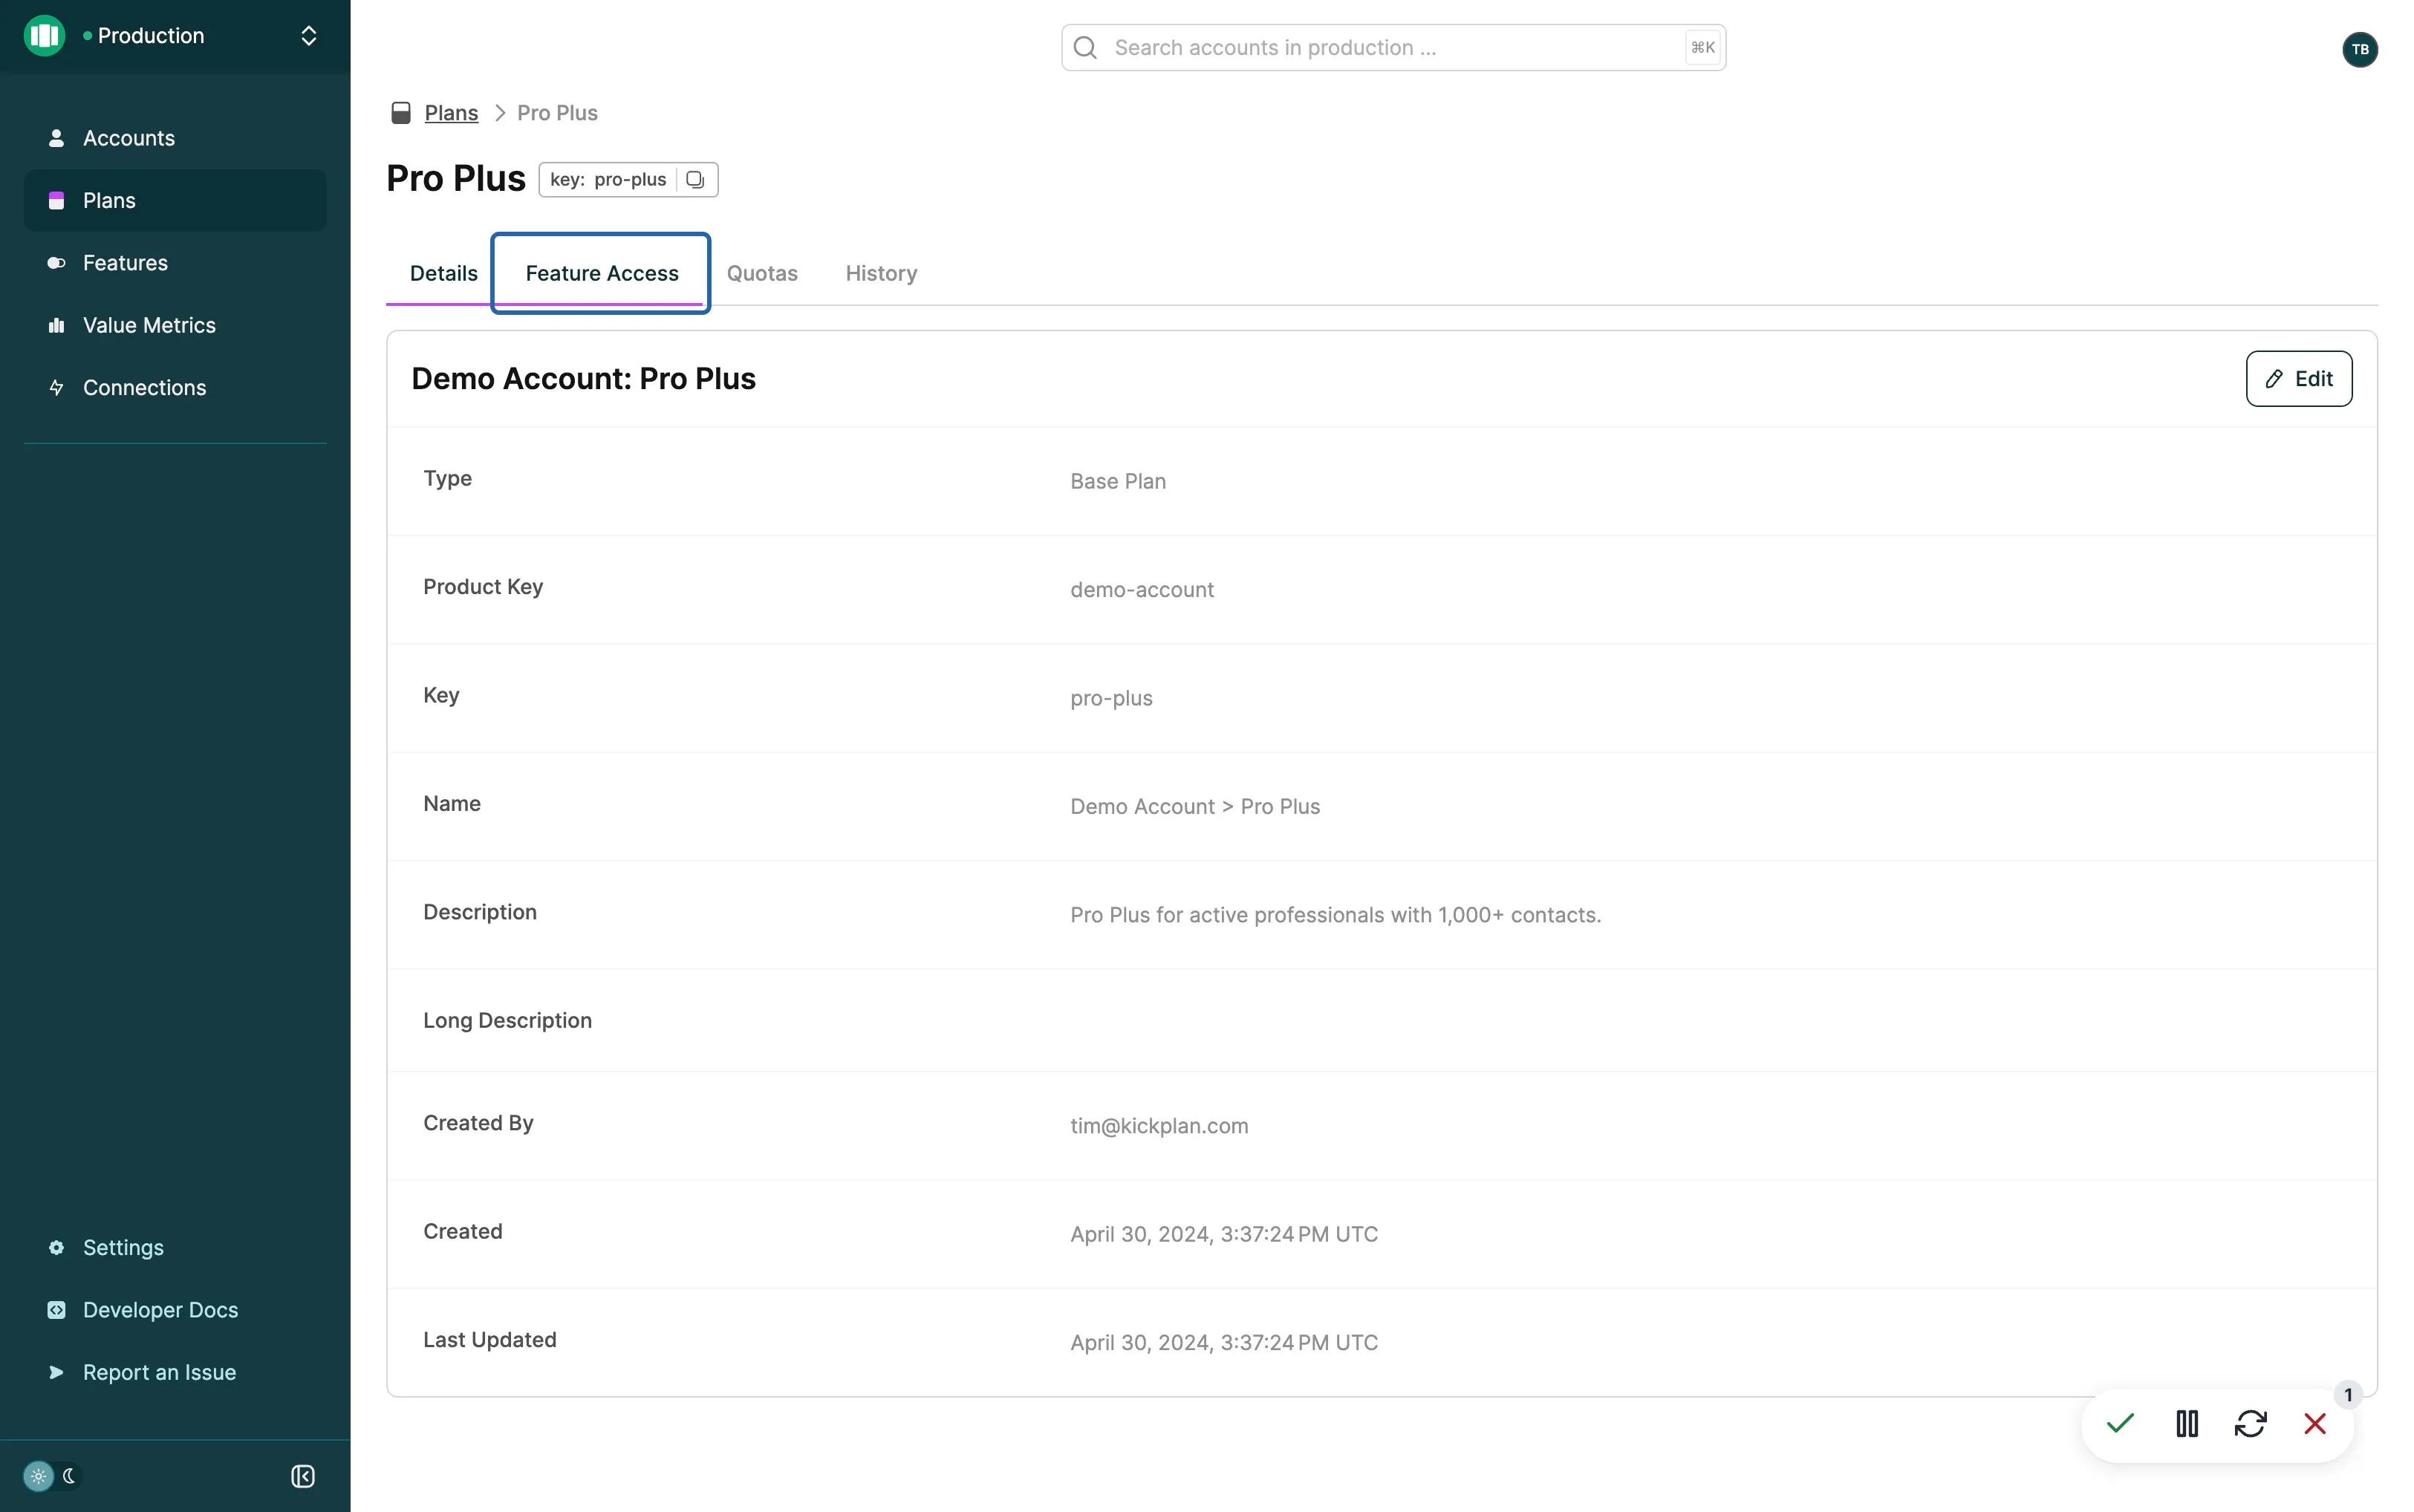This screenshot has height=1512, width=2414.
Task: Select Plans in the sidebar
Action: [x=175, y=200]
